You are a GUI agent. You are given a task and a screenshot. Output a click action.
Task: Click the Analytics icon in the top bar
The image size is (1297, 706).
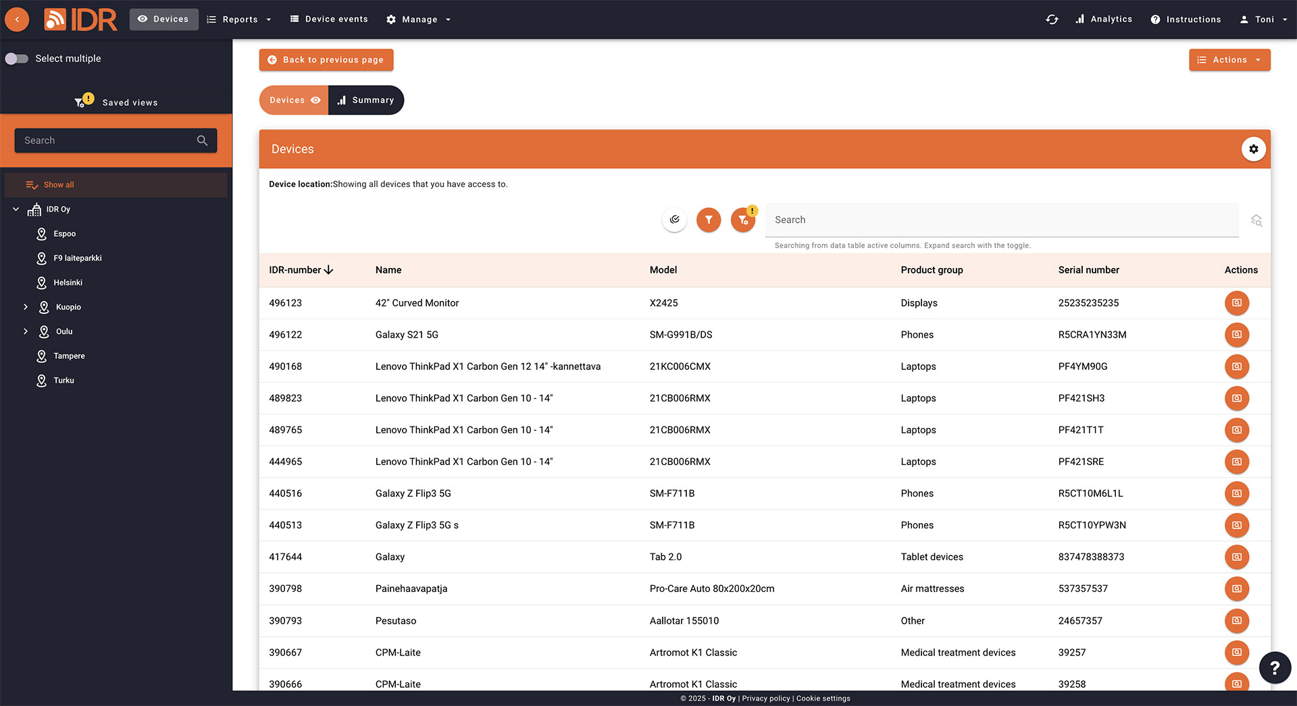[x=1080, y=19]
